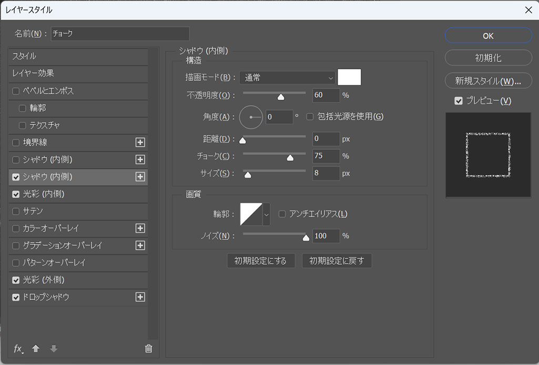This screenshot has height=365, width=539.
Task: Enable the 境界線 checkbox
Action: pyautogui.click(x=16, y=142)
